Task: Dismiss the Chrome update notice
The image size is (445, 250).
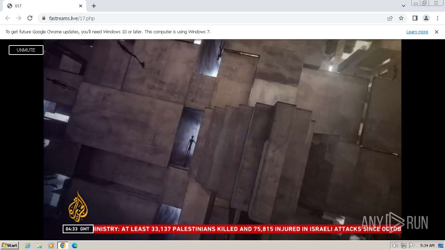Action: (437, 32)
